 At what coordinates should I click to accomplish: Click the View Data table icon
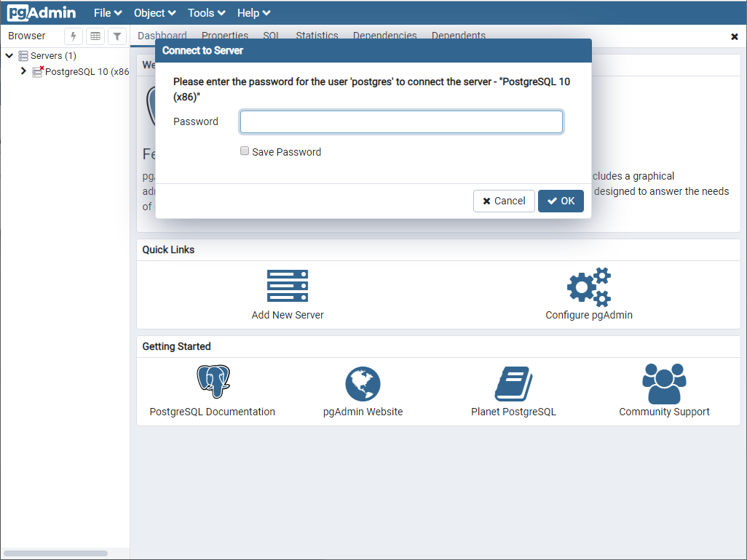point(95,36)
